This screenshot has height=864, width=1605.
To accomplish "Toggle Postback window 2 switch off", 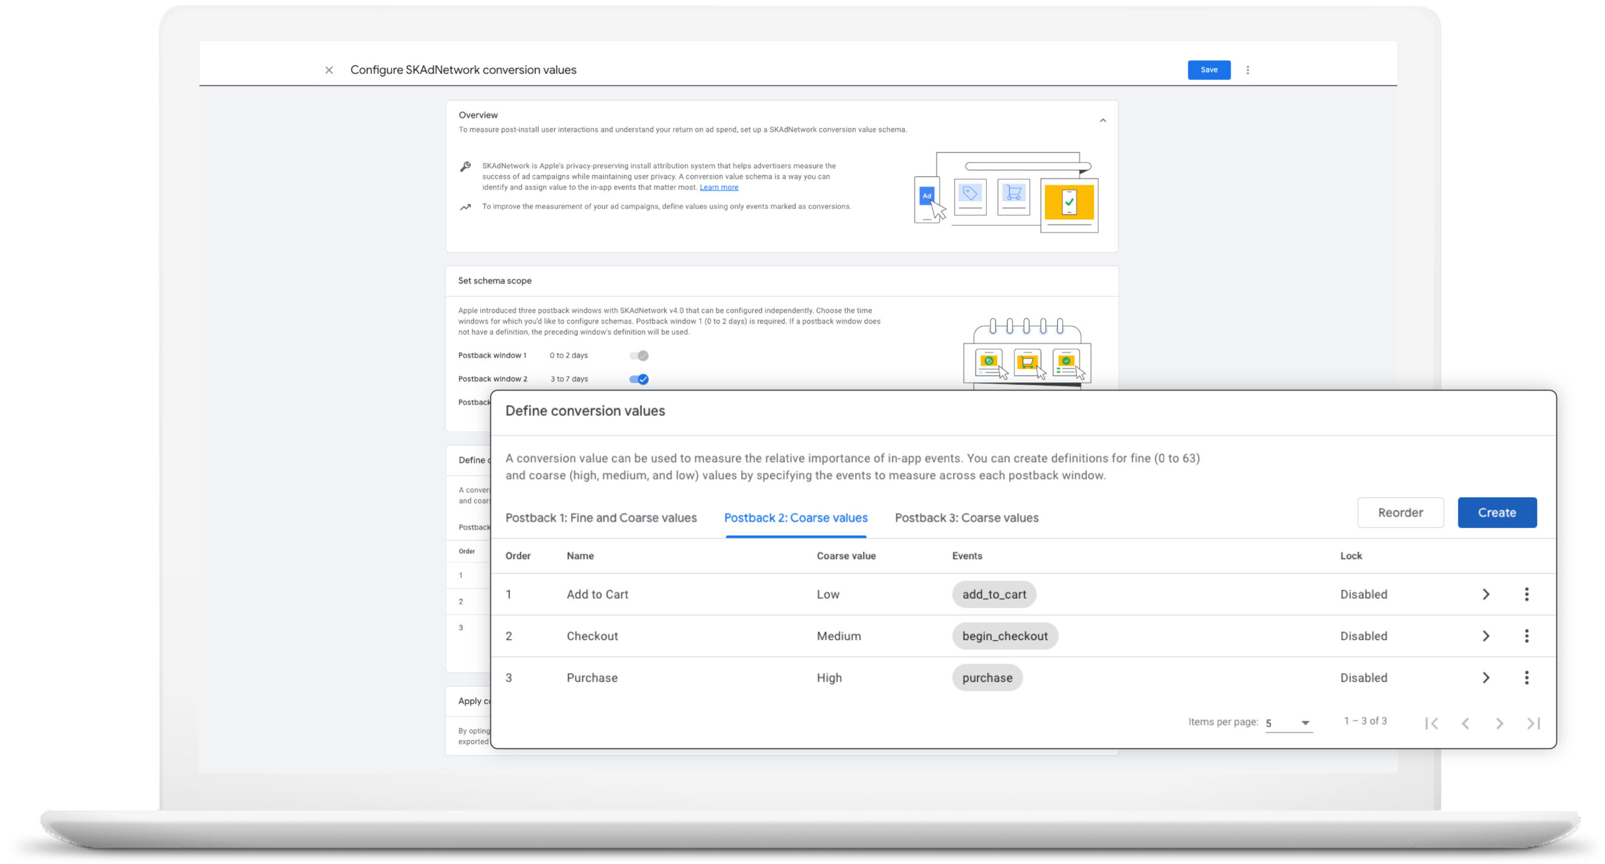I will 639,379.
